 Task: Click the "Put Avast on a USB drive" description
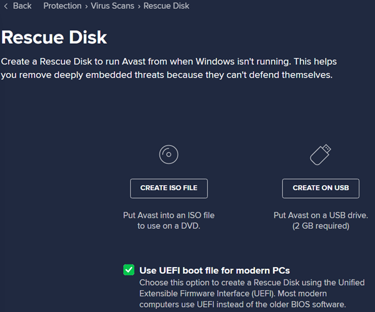(x=321, y=215)
